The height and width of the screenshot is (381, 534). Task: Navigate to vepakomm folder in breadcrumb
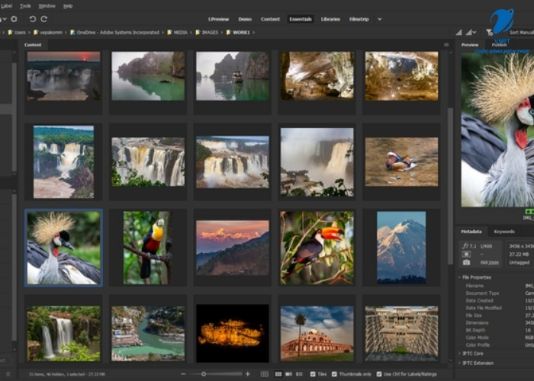pos(51,32)
